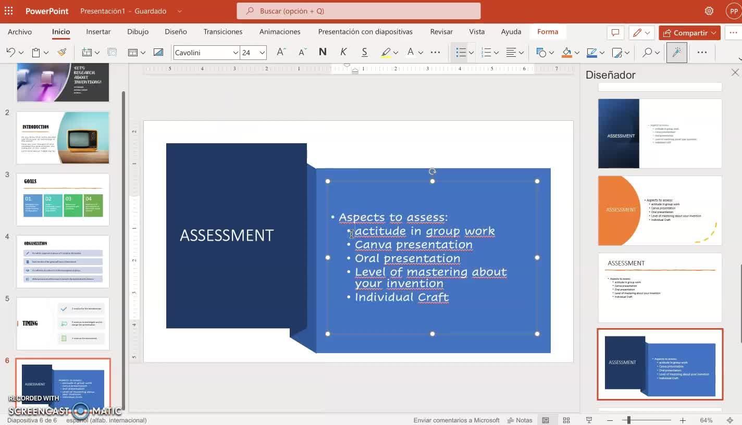Screen dimensions: 742x425
Task: Adjust the zoom slider handle
Action: pos(629,420)
